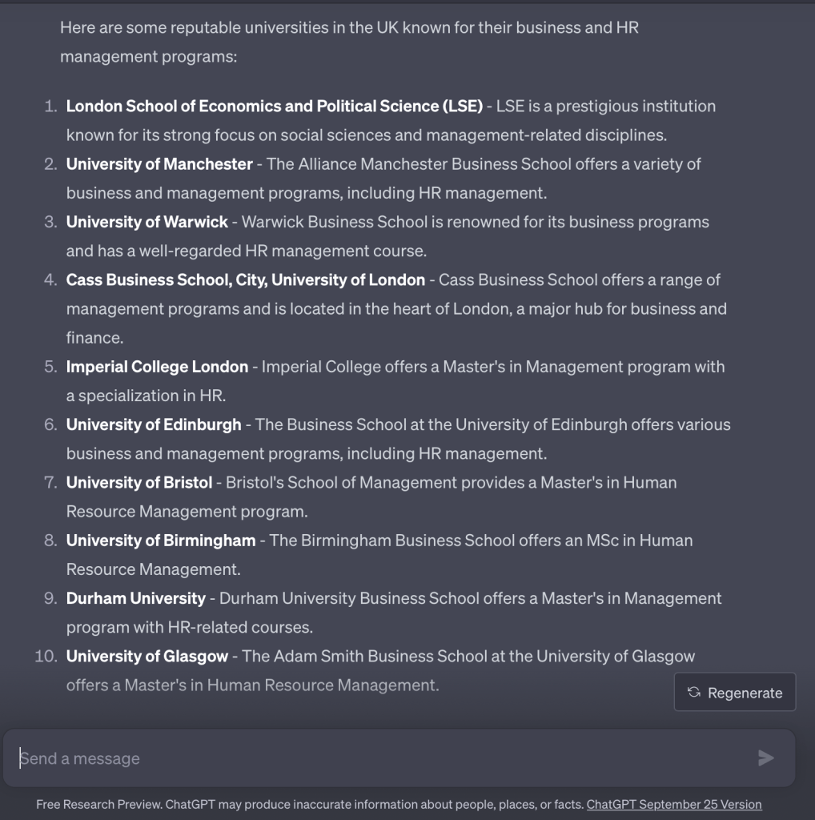Click the "Alliance Manchester Business School" description text
This screenshot has height=820, width=815.
pos(484,164)
